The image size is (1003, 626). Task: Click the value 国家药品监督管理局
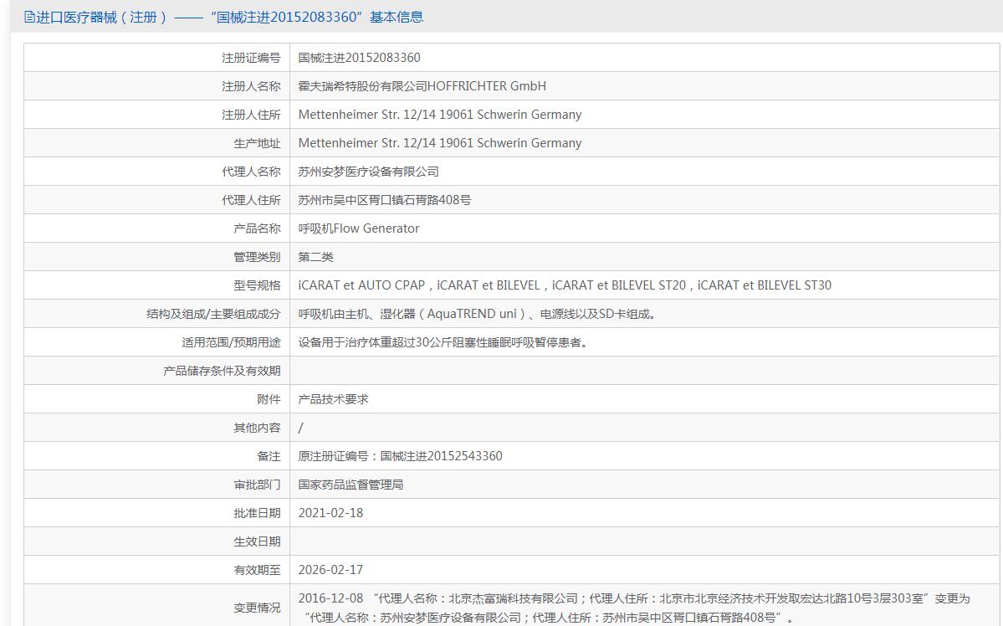(351, 485)
